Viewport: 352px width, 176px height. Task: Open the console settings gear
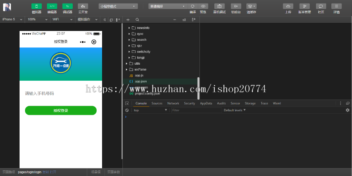pos(347,110)
